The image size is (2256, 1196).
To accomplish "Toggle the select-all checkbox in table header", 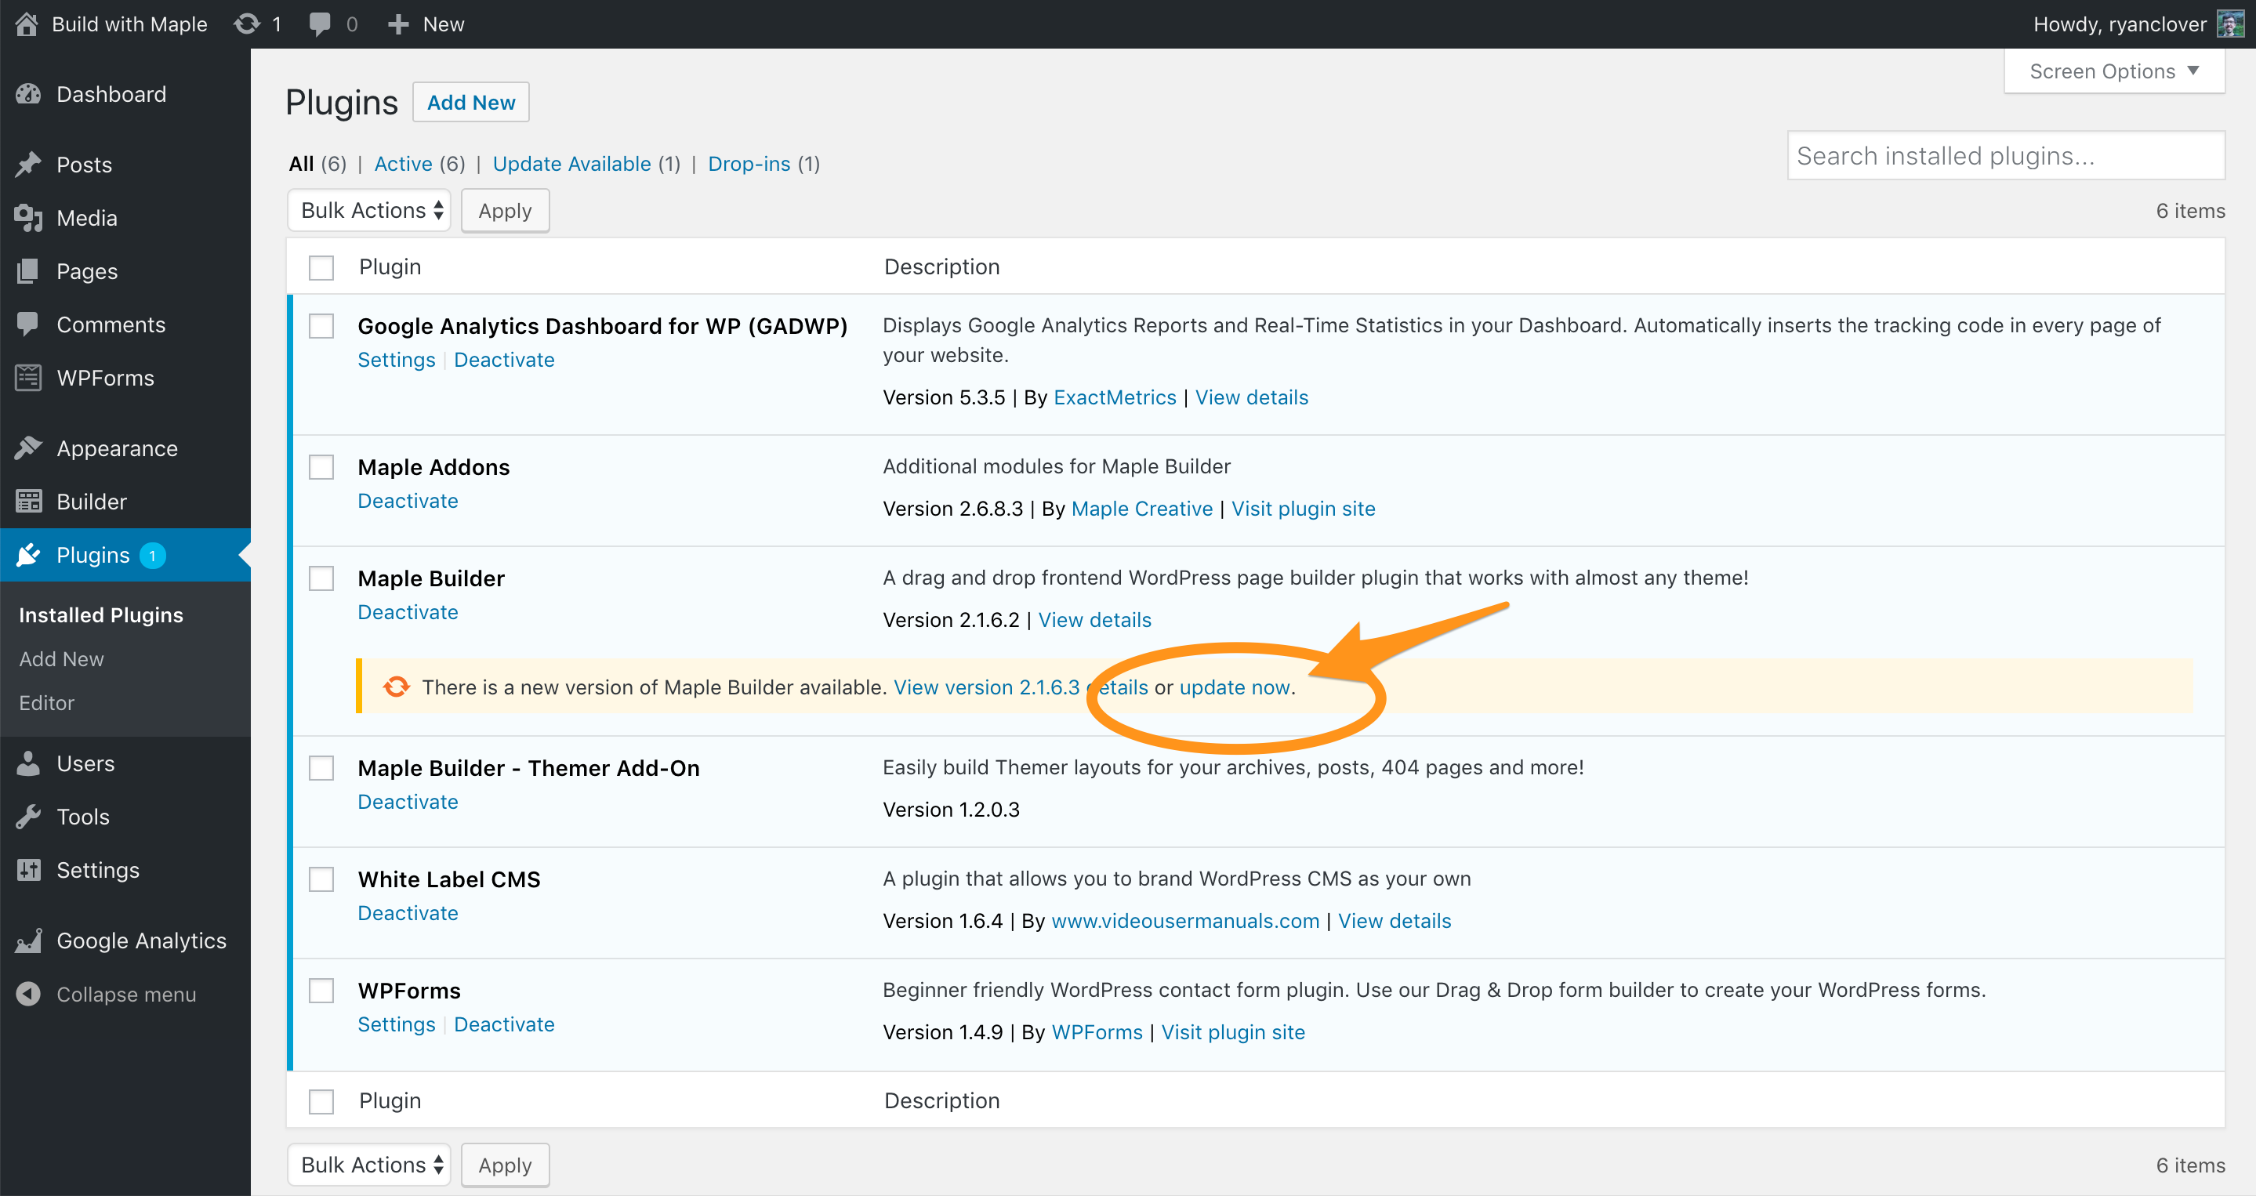I will point(321,267).
